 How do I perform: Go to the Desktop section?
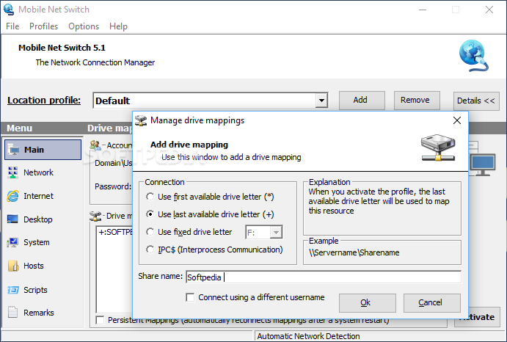click(37, 219)
